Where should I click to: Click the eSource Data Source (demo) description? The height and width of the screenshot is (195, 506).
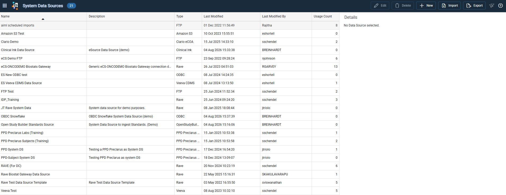coord(109,50)
